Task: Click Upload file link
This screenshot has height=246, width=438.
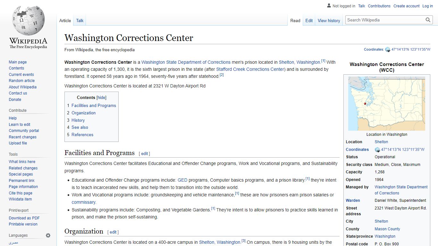Action: [x=18, y=143]
